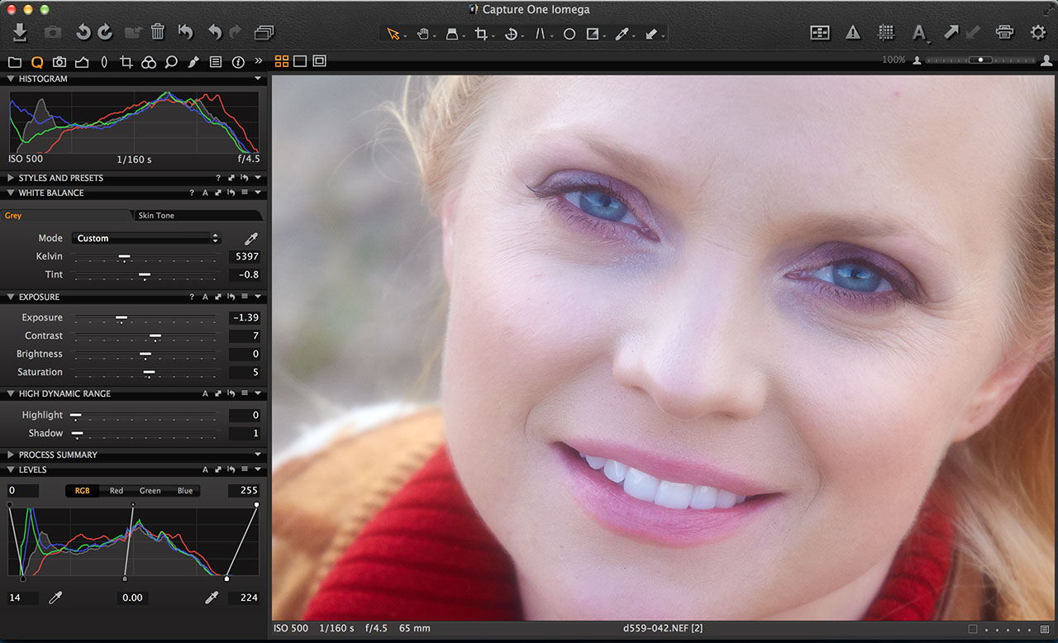
Task: Select the White Balance eyedropper tool
Action: coord(623,34)
